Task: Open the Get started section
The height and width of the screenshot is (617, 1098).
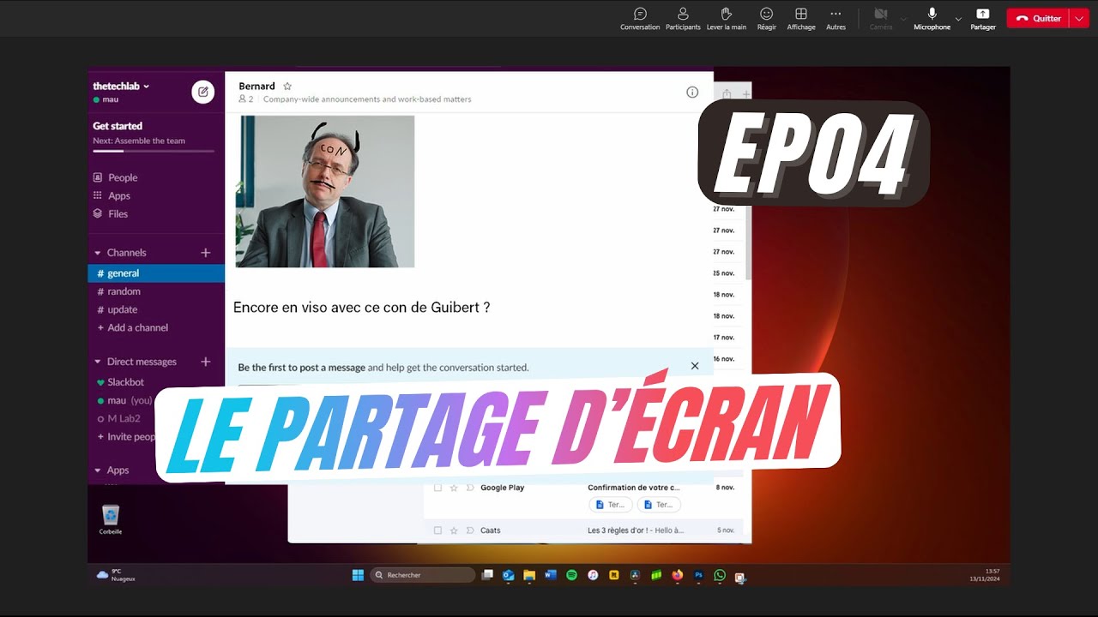Action: point(118,126)
